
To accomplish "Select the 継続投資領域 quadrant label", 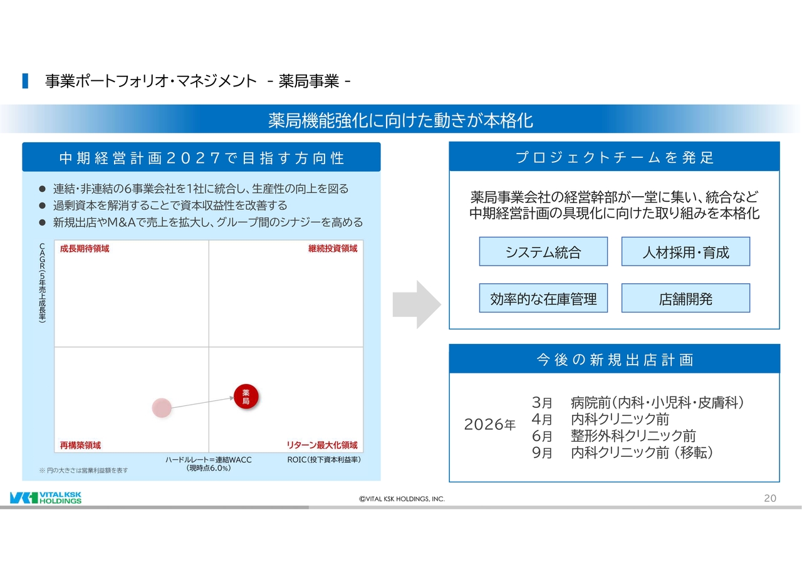I will point(333,249).
